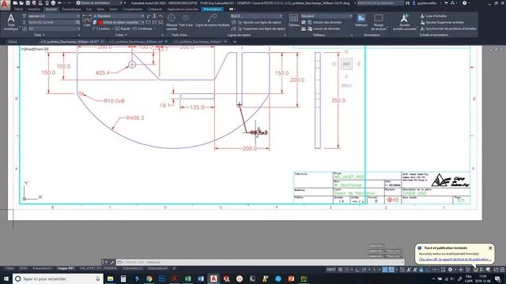Click the Undo arrow in quick access toolbar

point(60,3)
